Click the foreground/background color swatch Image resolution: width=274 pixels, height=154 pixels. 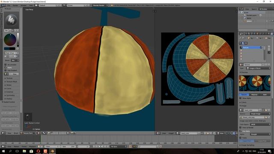pyautogui.click(x=9, y=48)
